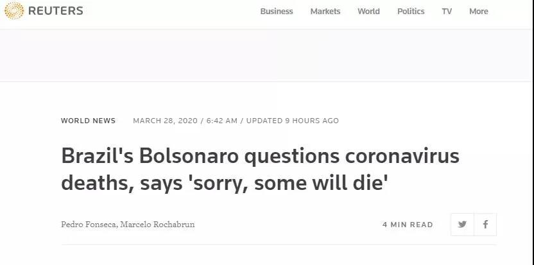Click the REUTERS wordmark text
534x265 pixels.
point(55,11)
